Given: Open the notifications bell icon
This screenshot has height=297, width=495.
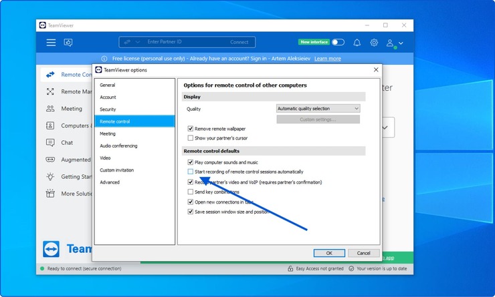Looking at the screenshot, I should [357, 43].
